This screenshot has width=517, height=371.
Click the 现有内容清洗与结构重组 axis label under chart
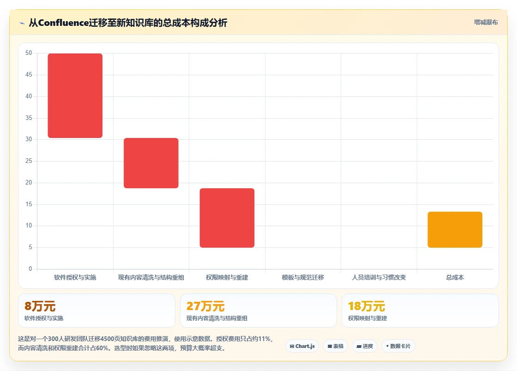click(x=151, y=277)
